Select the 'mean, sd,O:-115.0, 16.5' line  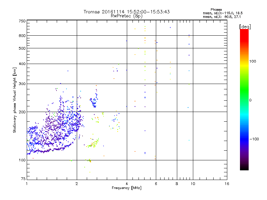pyautogui.click(x=223, y=13)
